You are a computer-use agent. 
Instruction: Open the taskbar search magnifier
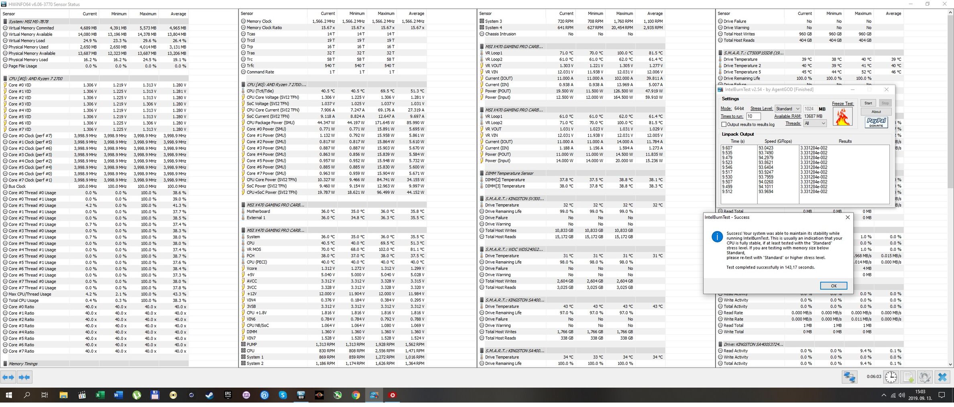coord(27,395)
